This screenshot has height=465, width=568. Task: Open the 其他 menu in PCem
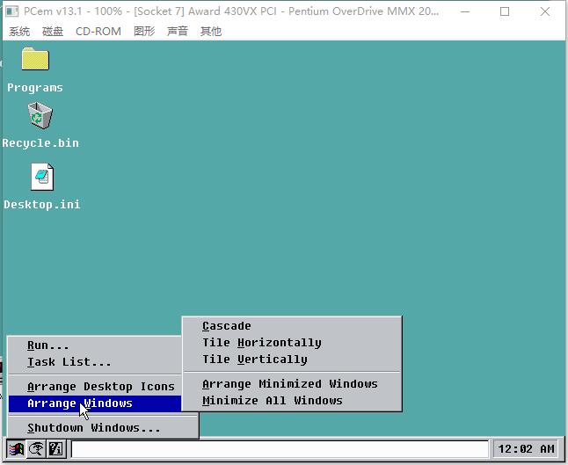[x=210, y=32]
